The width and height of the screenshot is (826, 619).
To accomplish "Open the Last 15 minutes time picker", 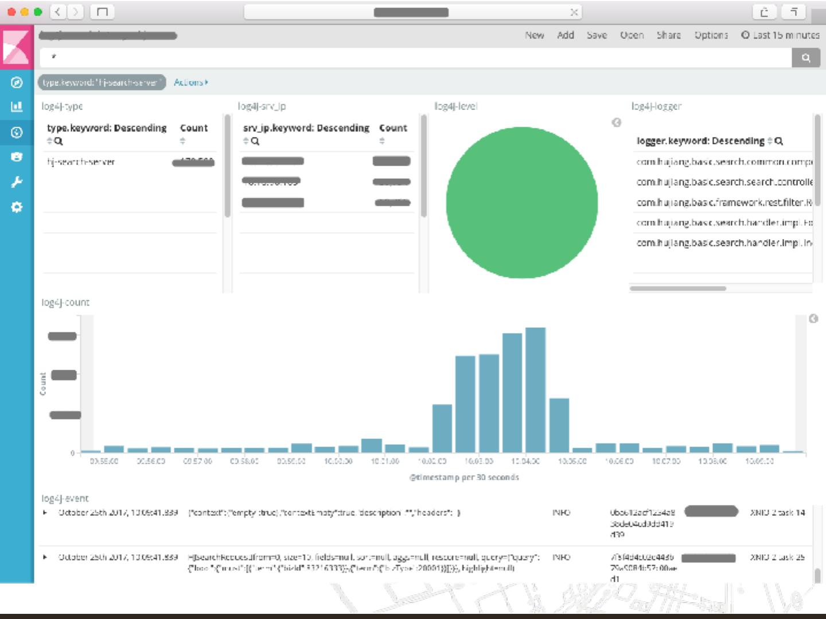I will (780, 36).
